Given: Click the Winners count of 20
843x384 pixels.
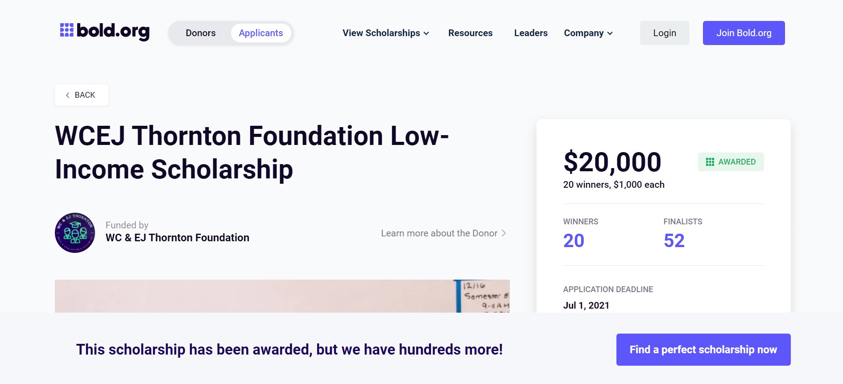Looking at the screenshot, I should [574, 241].
